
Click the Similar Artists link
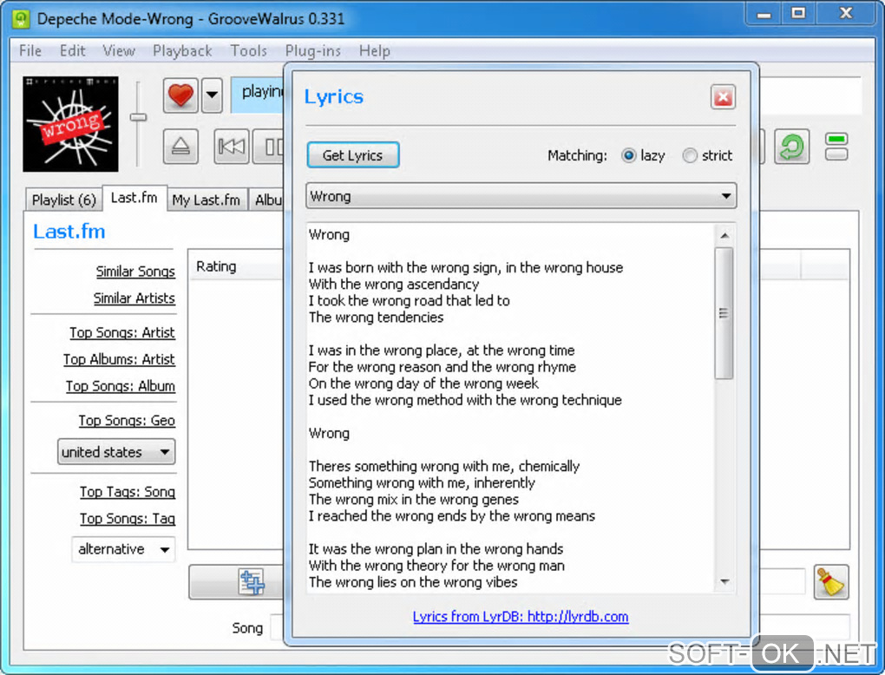[x=134, y=298]
